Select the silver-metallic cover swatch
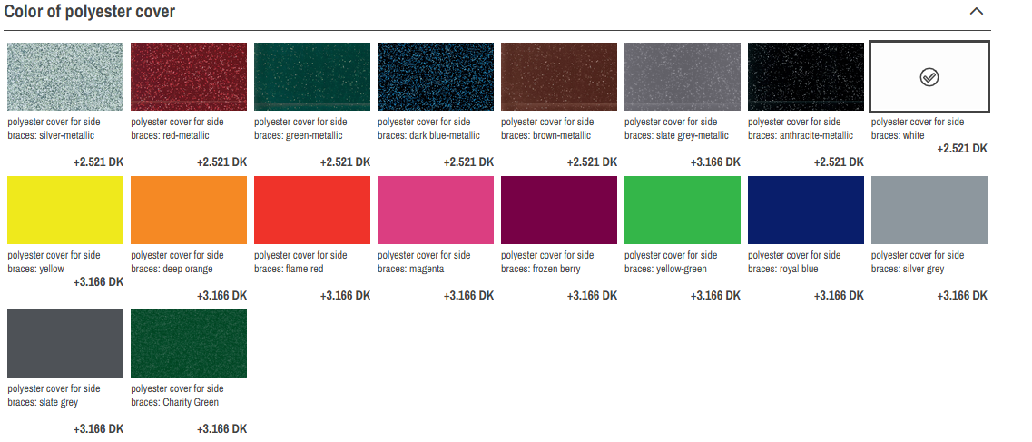 [65, 76]
